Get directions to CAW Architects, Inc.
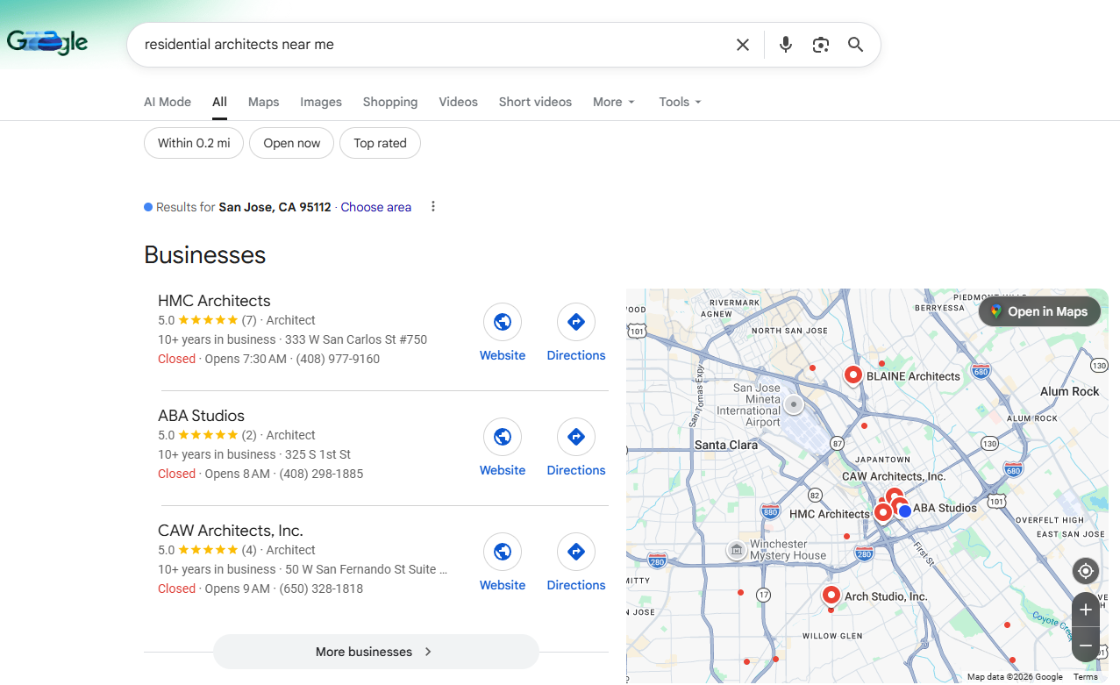1120x685 pixels. click(576, 552)
